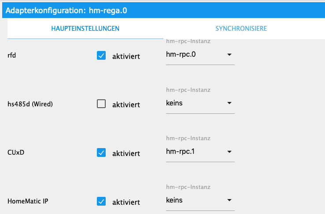Enable the hs485d (Wired) checkbox
The height and width of the screenshot is (214, 325).
[x=101, y=104]
